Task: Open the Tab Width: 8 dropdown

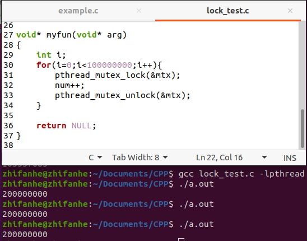Action: click(x=140, y=157)
